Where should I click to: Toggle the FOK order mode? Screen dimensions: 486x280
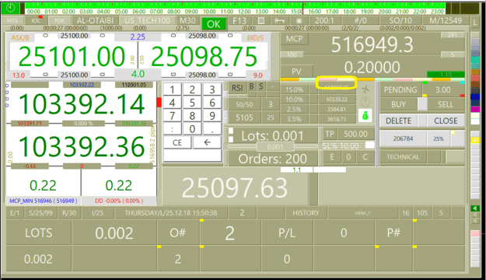(60, 20)
